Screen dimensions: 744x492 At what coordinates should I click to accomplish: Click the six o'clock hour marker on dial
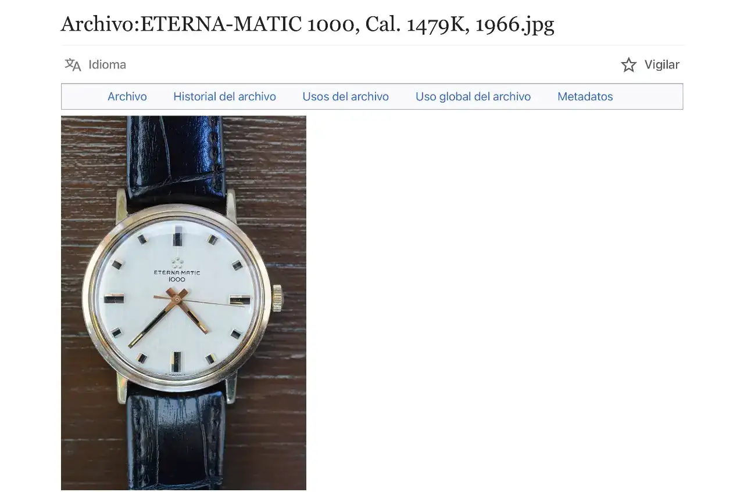click(176, 361)
